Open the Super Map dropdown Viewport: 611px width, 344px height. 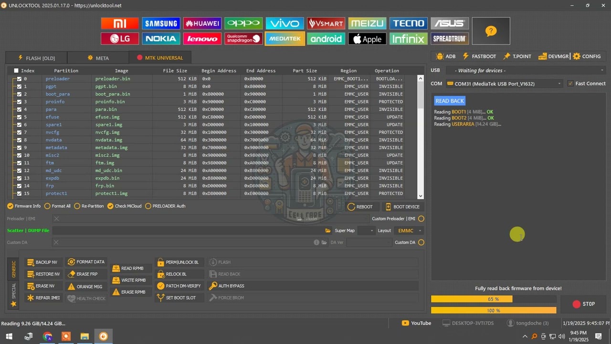366,231
